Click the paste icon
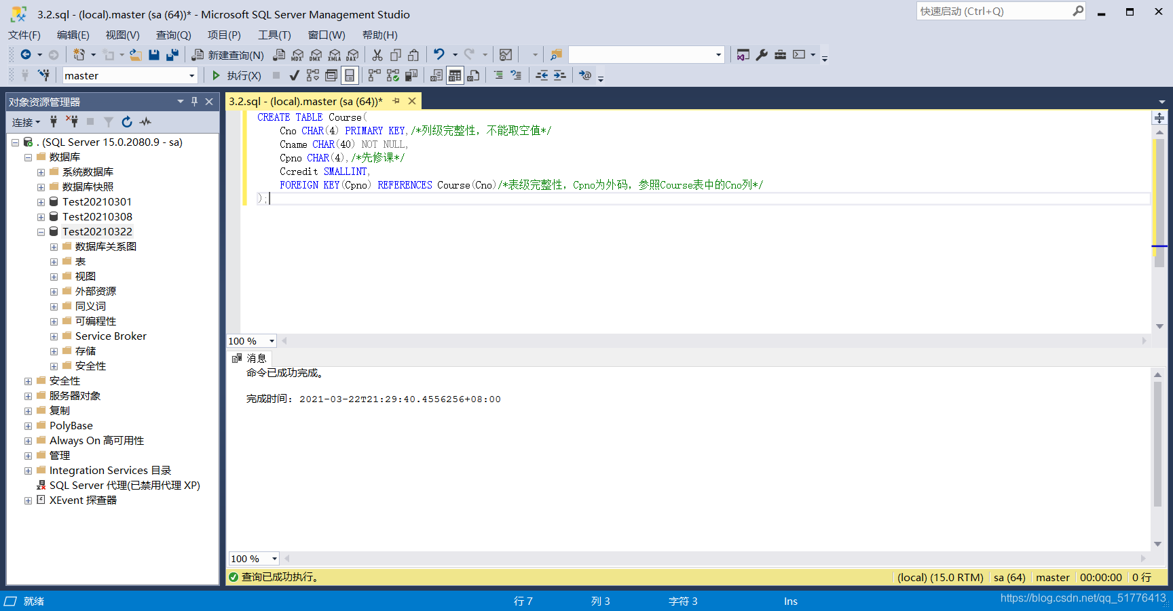 (413, 55)
